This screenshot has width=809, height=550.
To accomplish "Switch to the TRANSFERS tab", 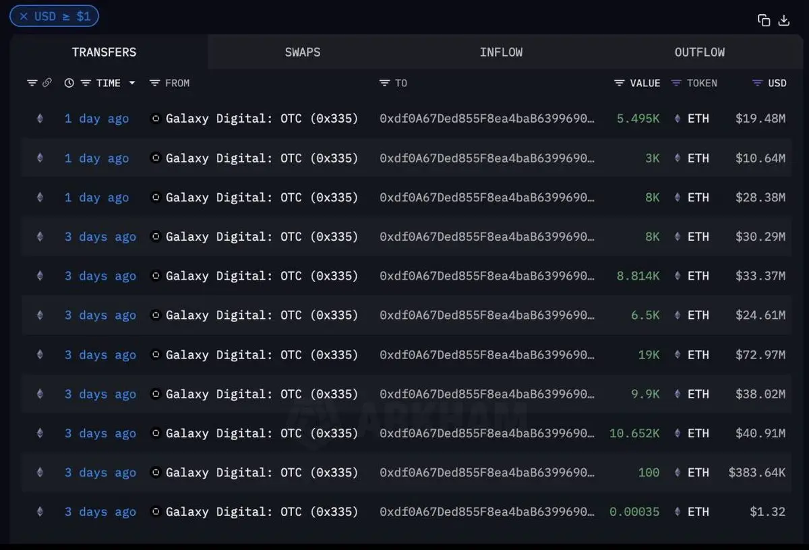I will [x=104, y=52].
